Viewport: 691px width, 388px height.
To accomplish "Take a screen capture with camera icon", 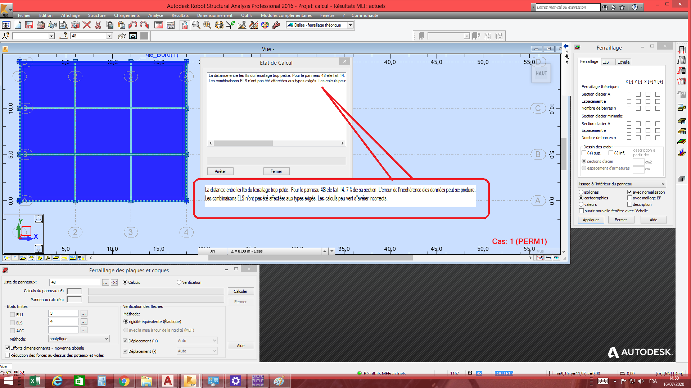I will click(x=75, y=25).
